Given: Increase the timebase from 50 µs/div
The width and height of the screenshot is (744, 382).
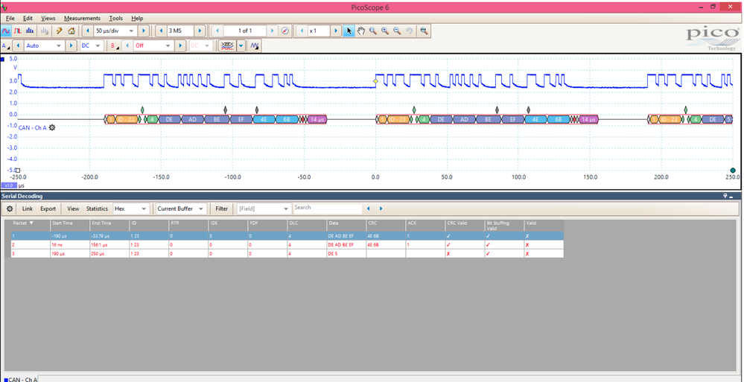Looking at the screenshot, I should [x=144, y=31].
